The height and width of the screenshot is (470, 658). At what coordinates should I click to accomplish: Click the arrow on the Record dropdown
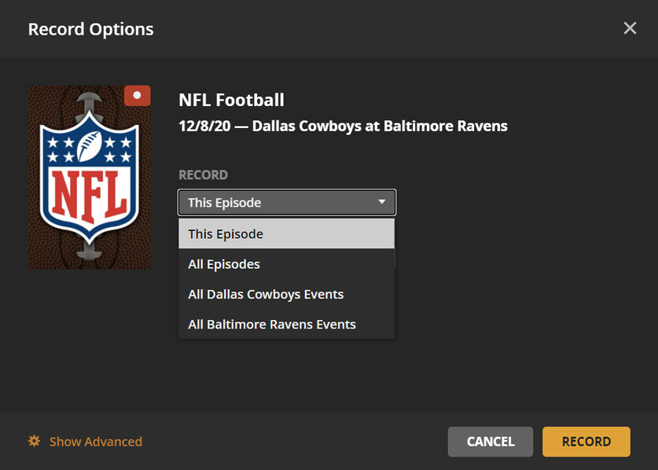pos(382,202)
